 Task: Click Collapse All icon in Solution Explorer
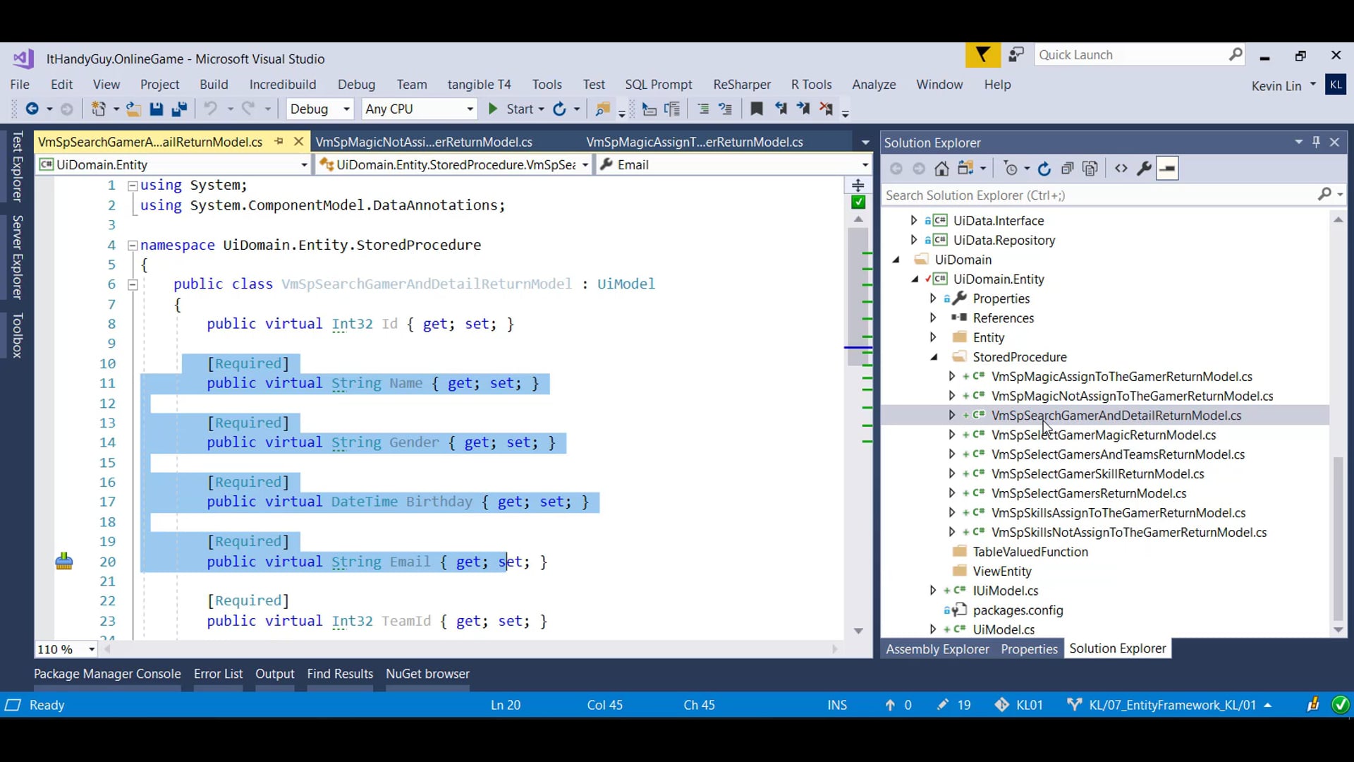(1067, 169)
